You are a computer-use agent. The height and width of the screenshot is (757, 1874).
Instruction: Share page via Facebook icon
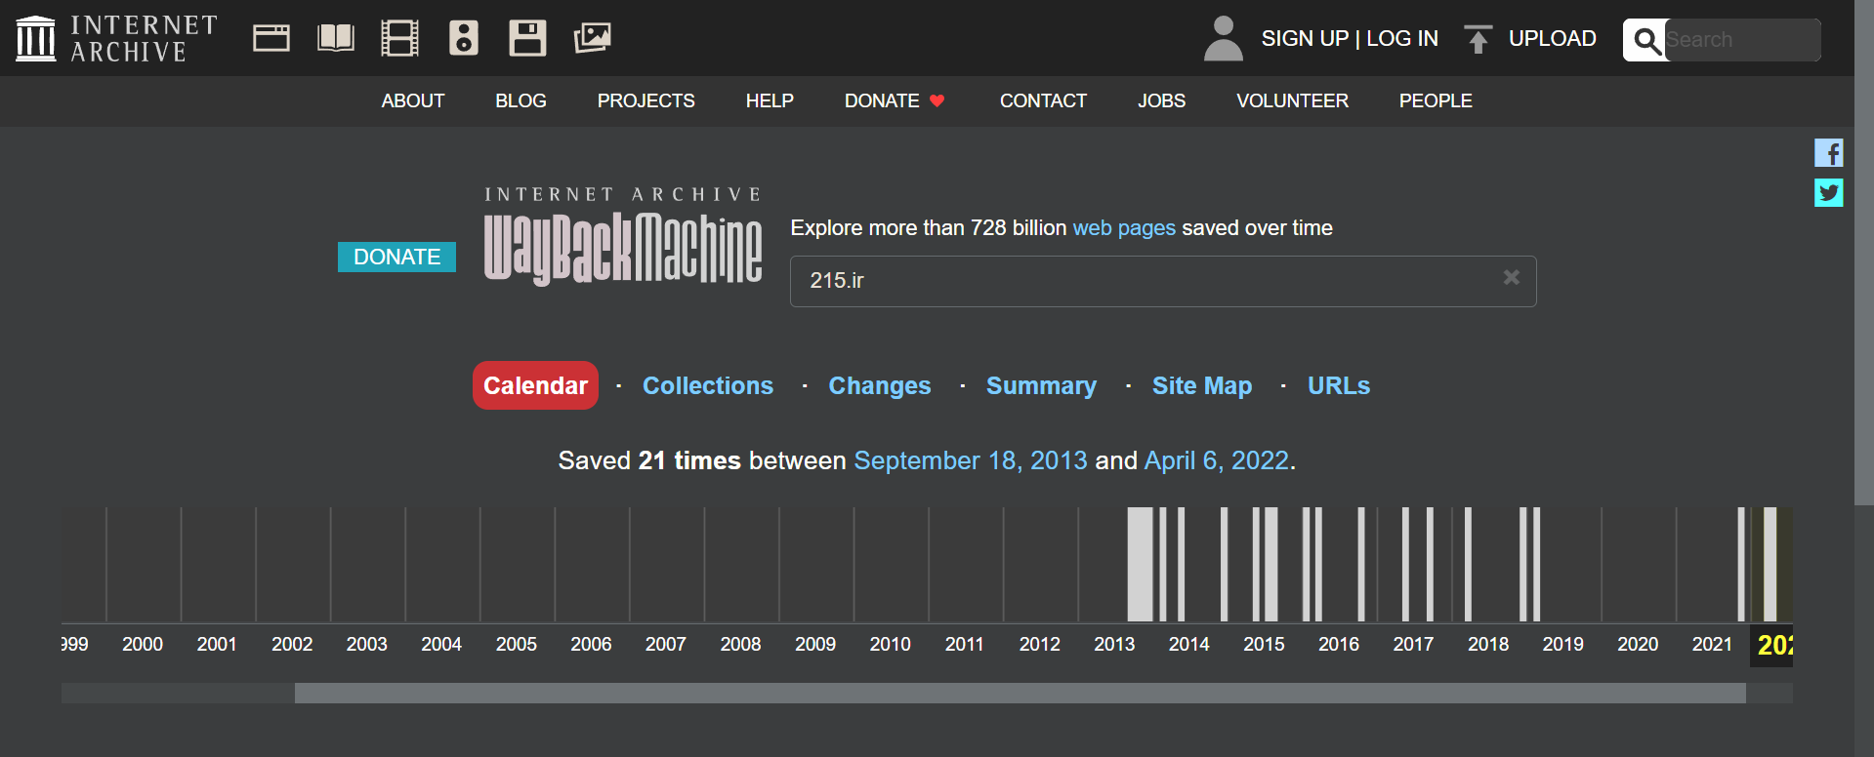click(x=1828, y=153)
